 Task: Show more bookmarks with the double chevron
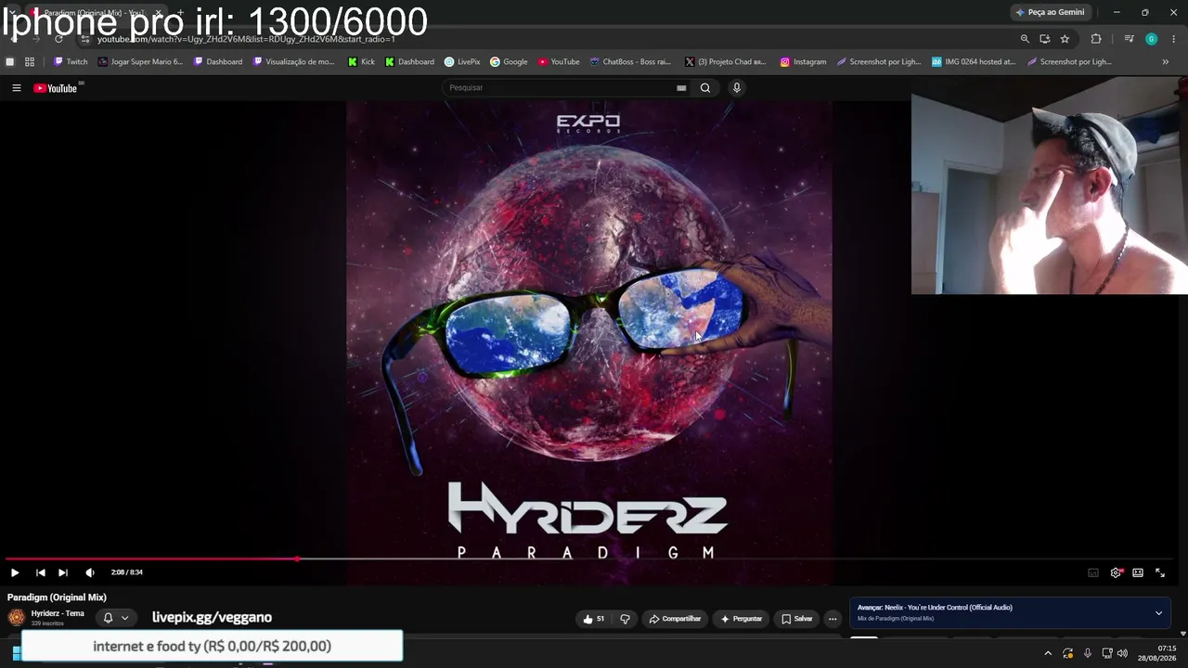click(1166, 62)
